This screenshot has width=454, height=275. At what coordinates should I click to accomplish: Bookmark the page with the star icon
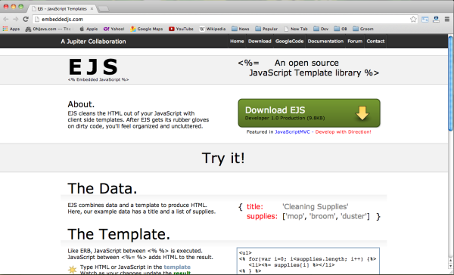(x=413, y=19)
